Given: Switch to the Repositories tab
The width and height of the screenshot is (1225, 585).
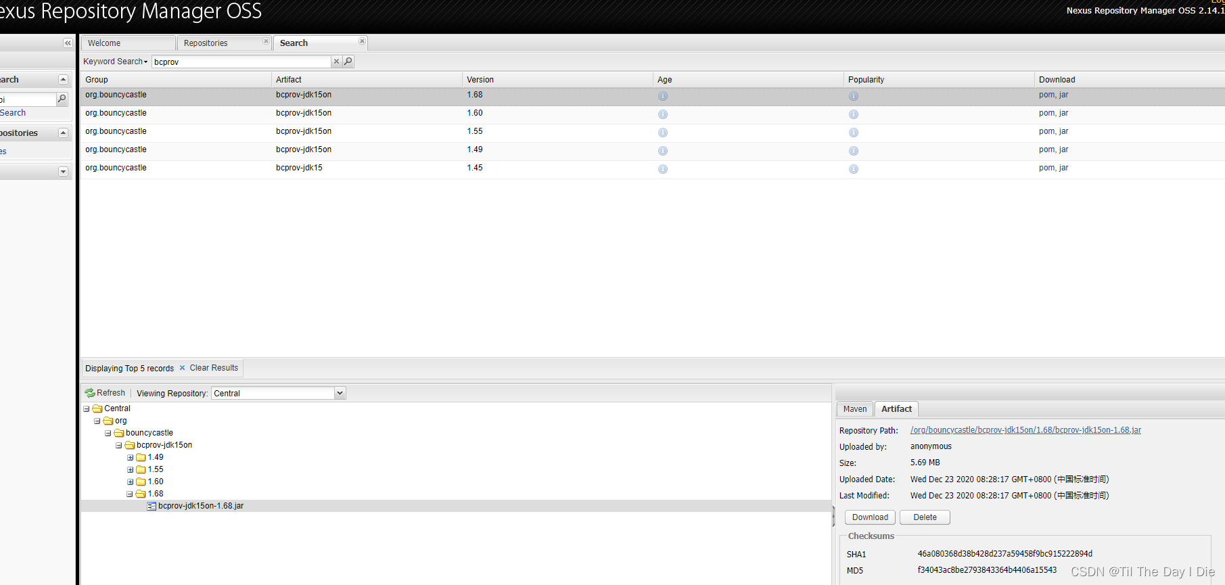Looking at the screenshot, I should (x=224, y=43).
